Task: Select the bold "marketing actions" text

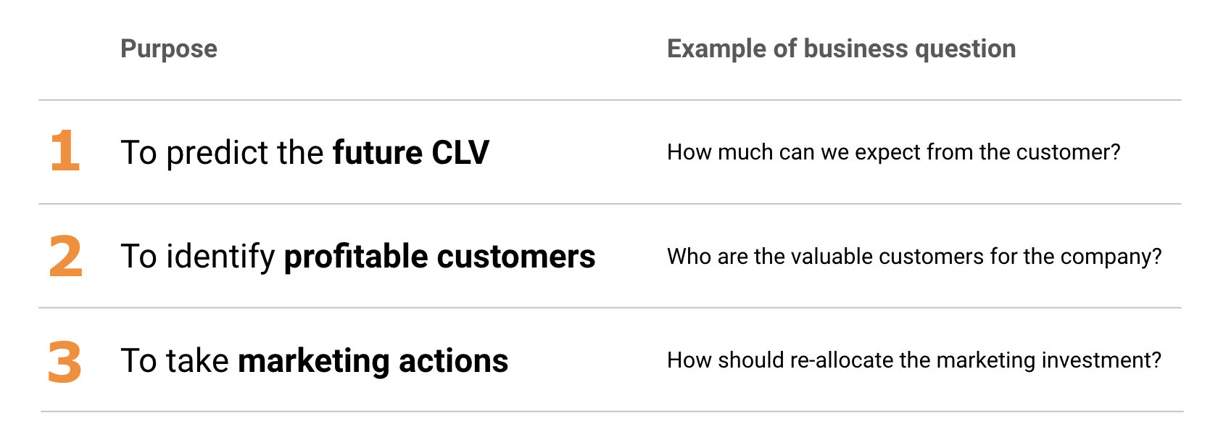Action: [373, 360]
